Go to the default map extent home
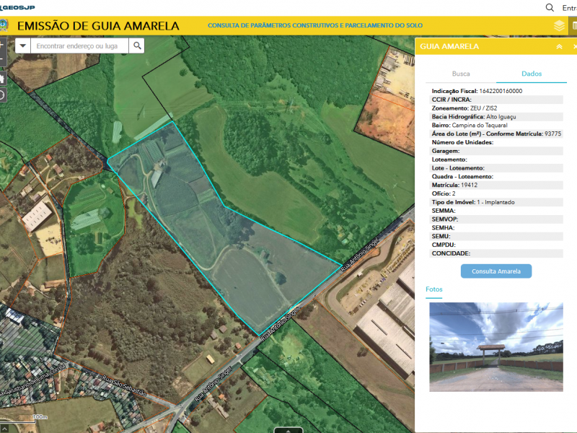This screenshot has height=433, width=577. pos(1,78)
